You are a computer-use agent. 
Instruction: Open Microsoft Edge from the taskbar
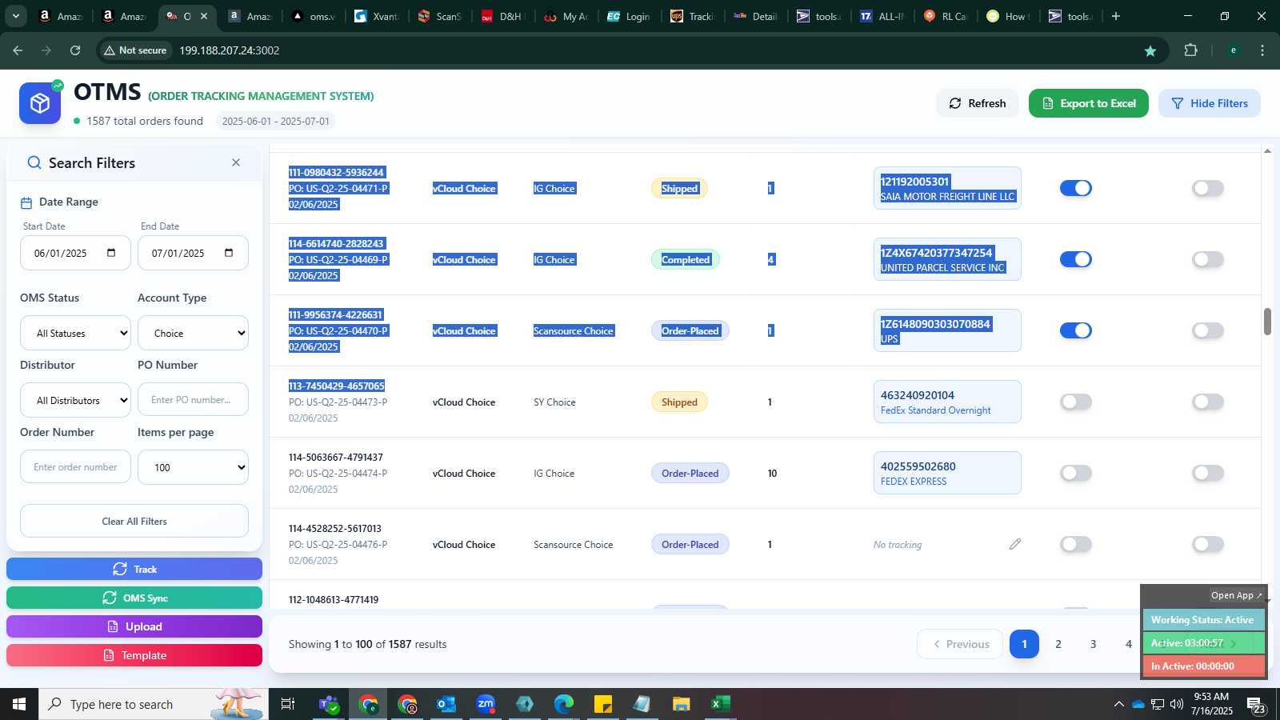[564, 704]
